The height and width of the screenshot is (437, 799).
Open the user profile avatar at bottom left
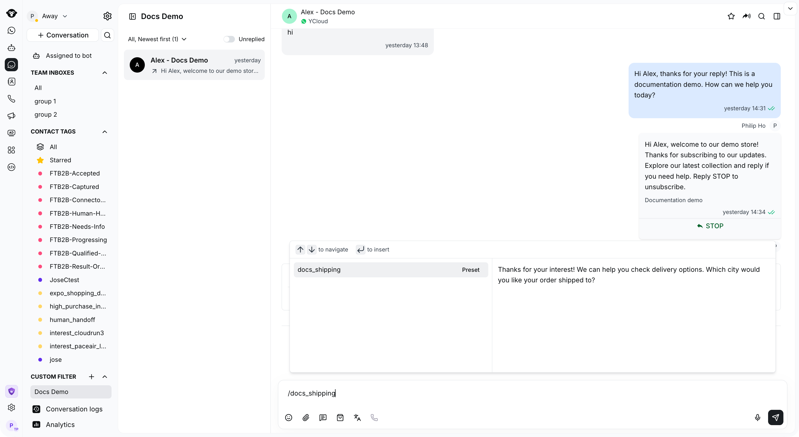(12, 426)
